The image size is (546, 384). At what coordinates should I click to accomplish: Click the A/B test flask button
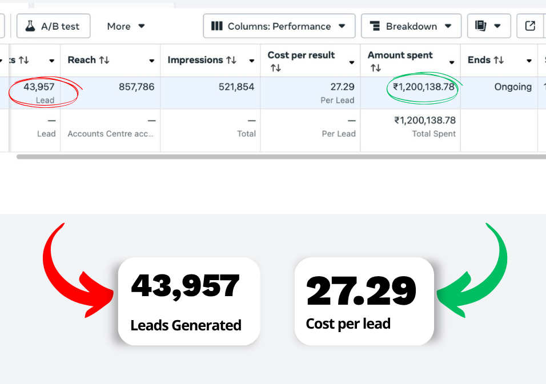click(x=53, y=26)
